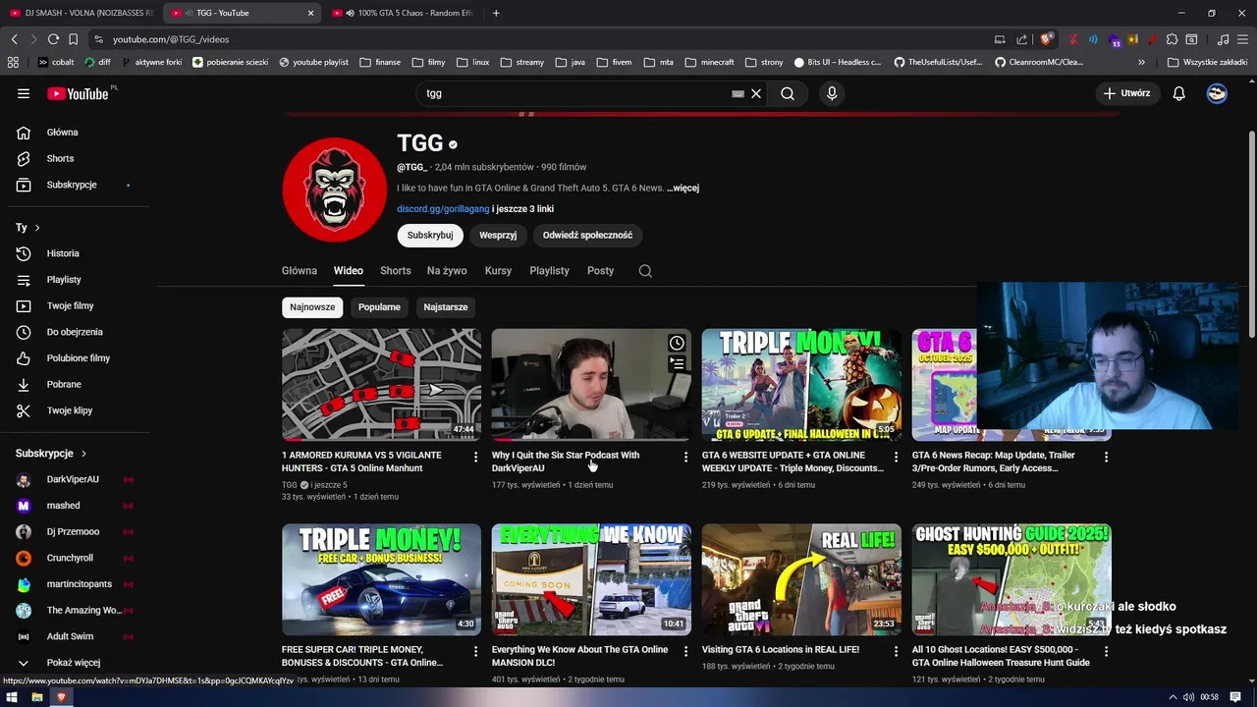The width and height of the screenshot is (1257, 707).
Task: Open the notifications bell
Action: click(1179, 93)
